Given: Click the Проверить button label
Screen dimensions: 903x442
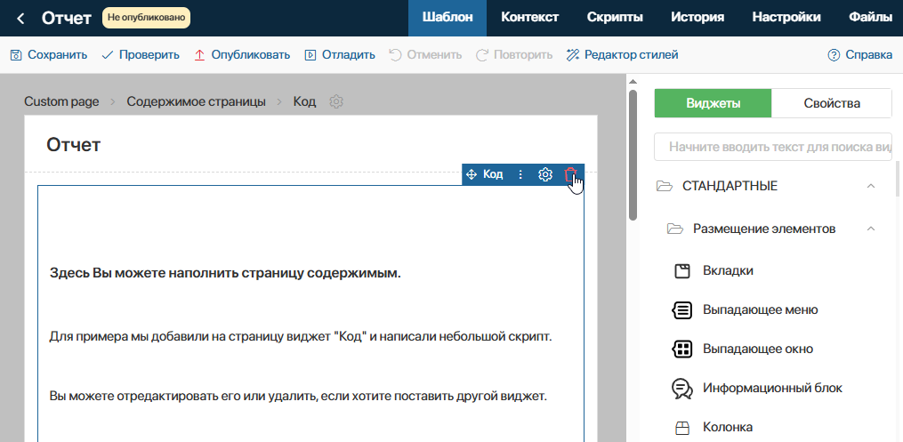Looking at the screenshot, I should 149,55.
